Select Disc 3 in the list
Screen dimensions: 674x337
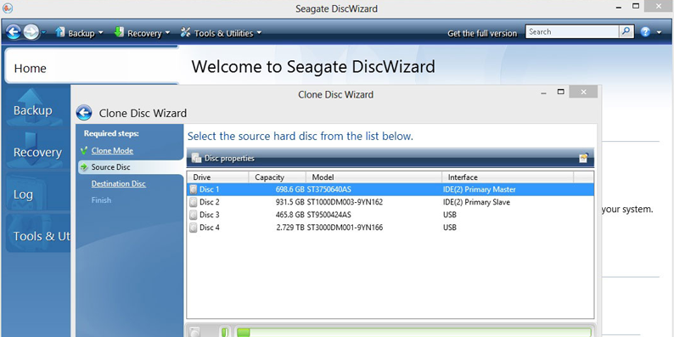[x=390, y=215]
